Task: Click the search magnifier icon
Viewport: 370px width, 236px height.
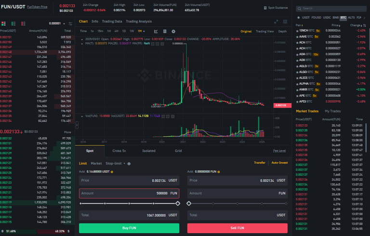Action: (x=300, y=9)
